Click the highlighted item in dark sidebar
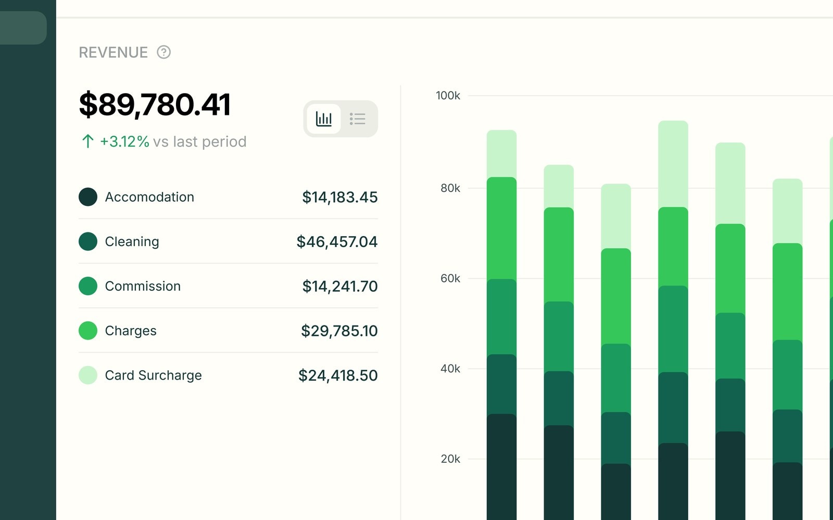This screenshot has height=520, width=833. [x=23, y=28]
